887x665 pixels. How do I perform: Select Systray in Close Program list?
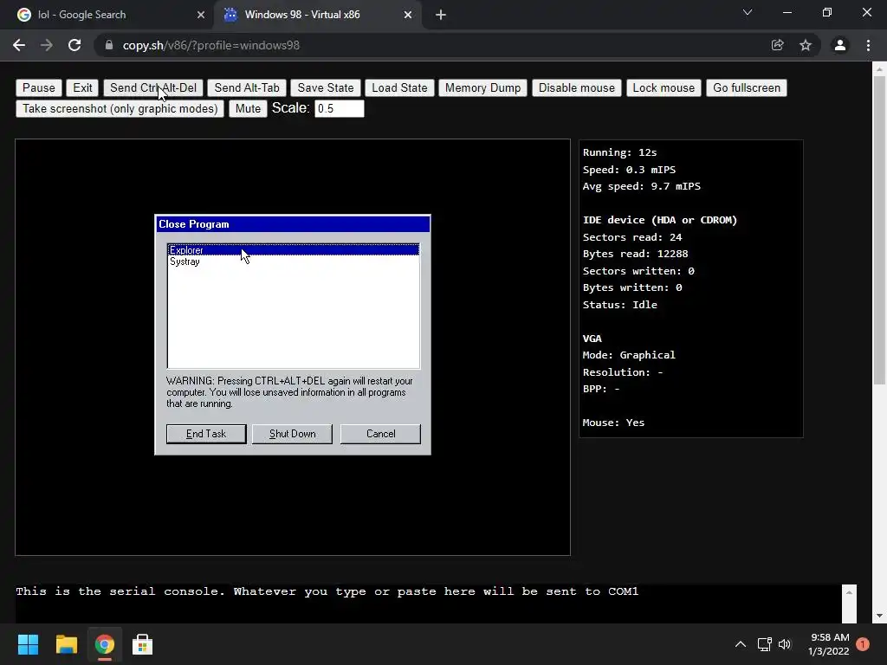[x=293, y=261]
